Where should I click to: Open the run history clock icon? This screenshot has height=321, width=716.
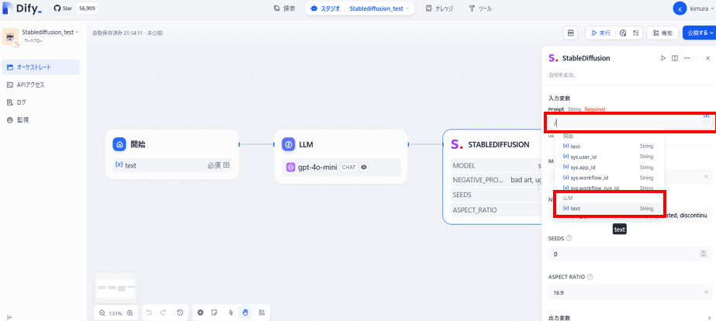coord(623,33)
